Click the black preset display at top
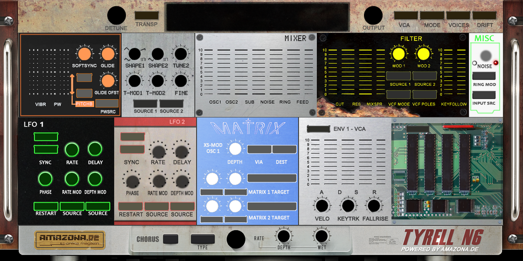Image resolution: width=523 pixels, height=261 pixels. [257, 17]
